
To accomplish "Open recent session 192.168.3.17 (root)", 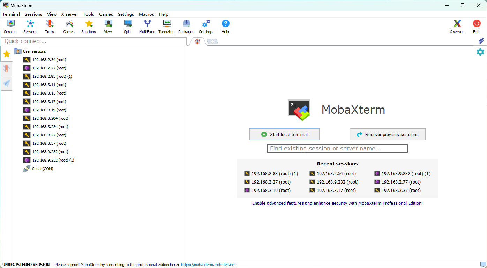I will point(333,190).
